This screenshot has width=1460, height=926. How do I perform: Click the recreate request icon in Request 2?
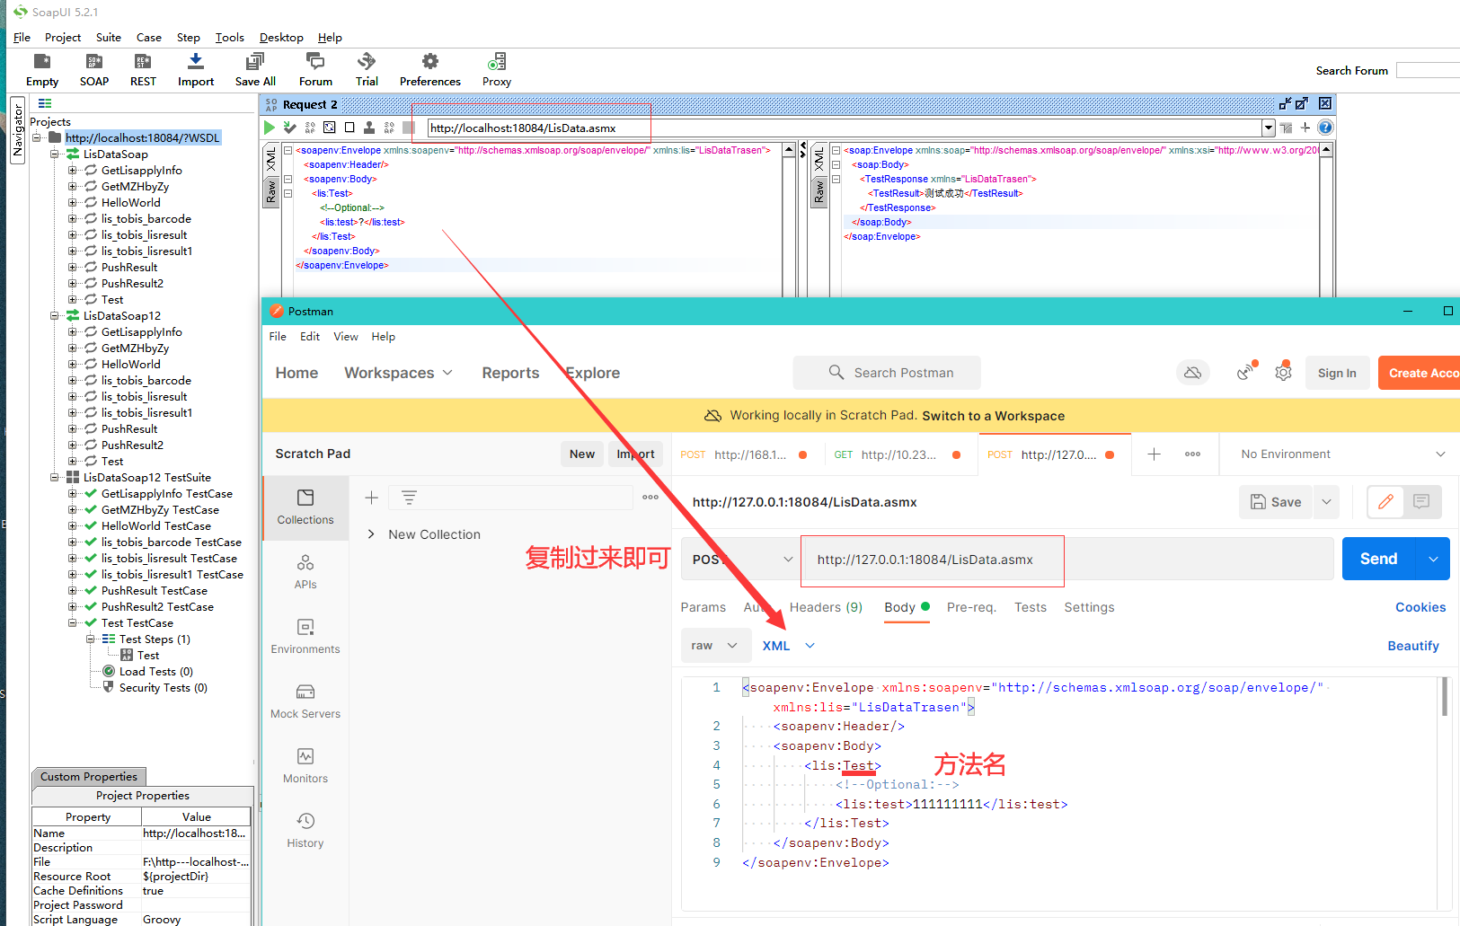330,128
